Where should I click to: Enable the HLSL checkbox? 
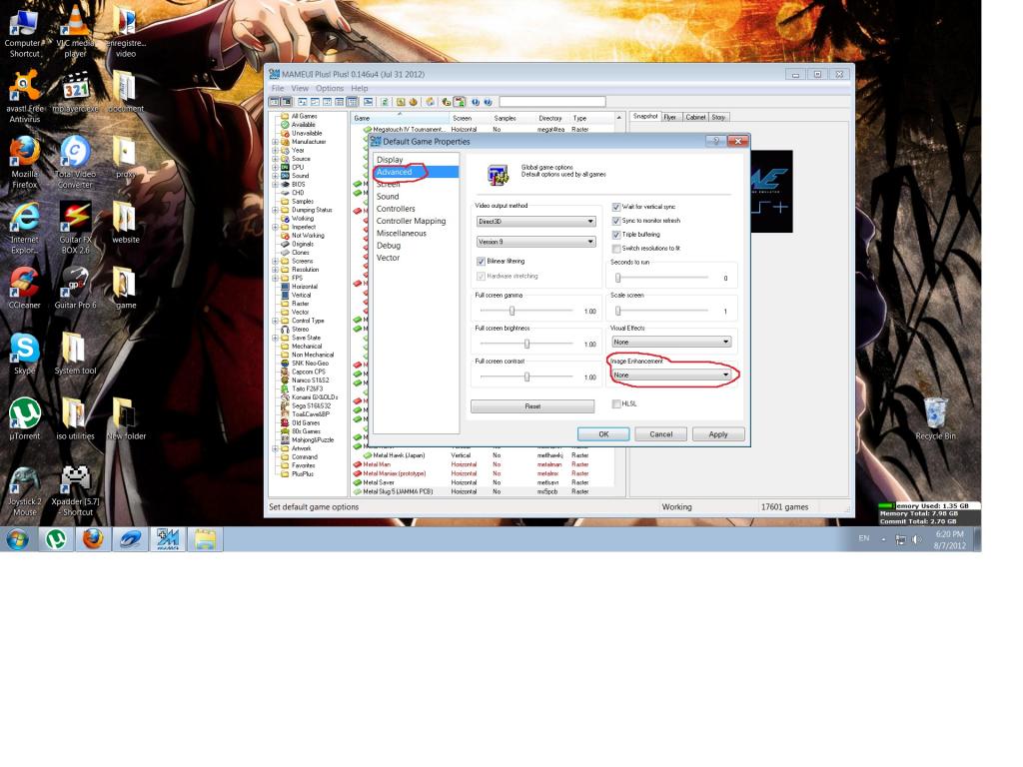pos(615,403)
